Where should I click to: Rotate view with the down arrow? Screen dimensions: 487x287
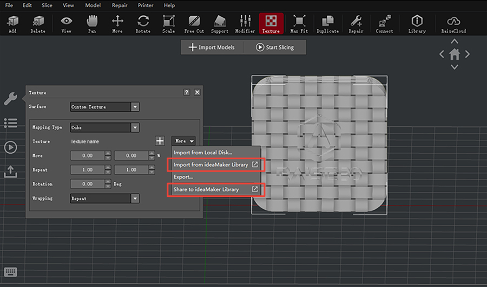coord(455,67)
